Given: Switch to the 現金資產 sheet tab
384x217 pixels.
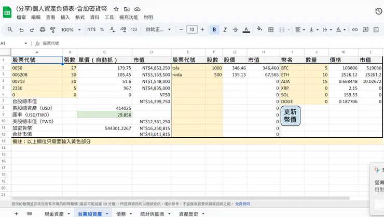Looking at the screenshot, I should (54, 213).
